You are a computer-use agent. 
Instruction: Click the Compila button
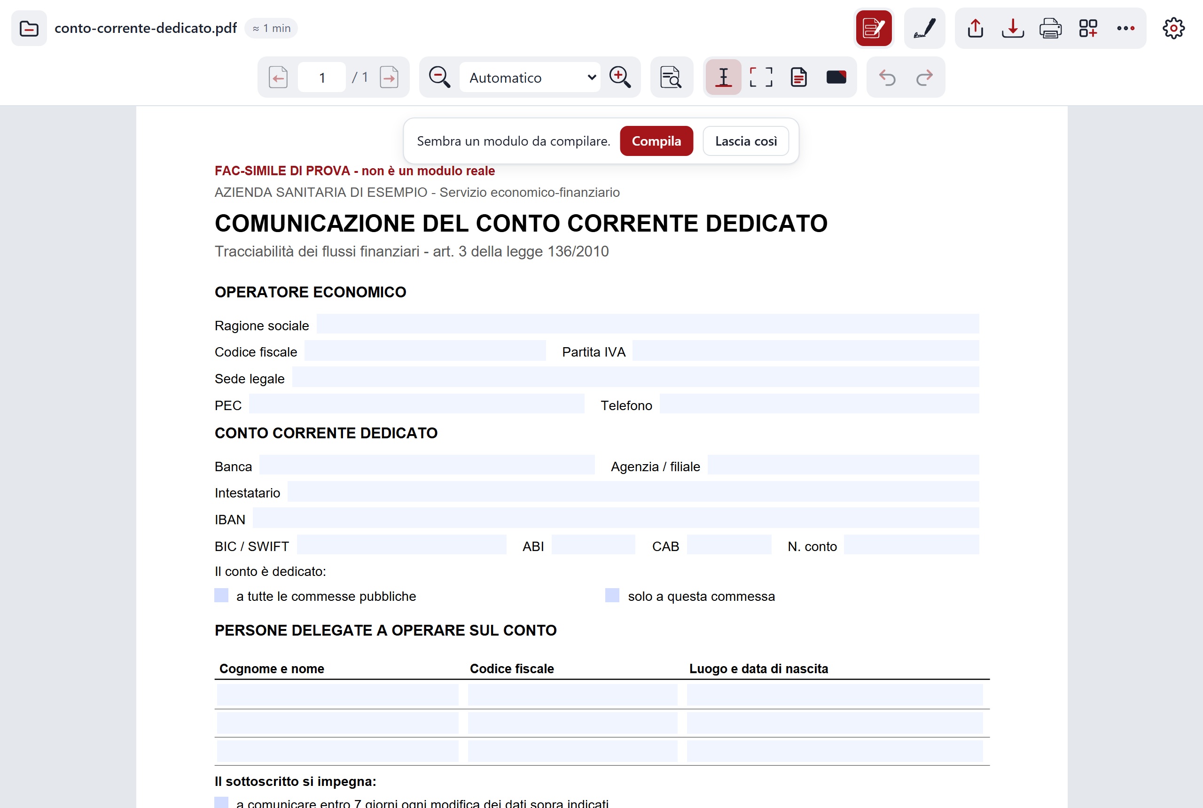[x=656, y=141]
